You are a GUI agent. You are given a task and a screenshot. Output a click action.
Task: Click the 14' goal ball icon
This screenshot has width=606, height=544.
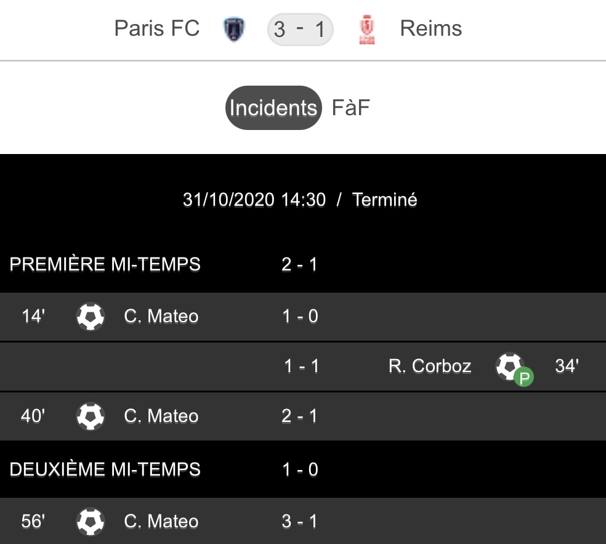coord(91,317)
